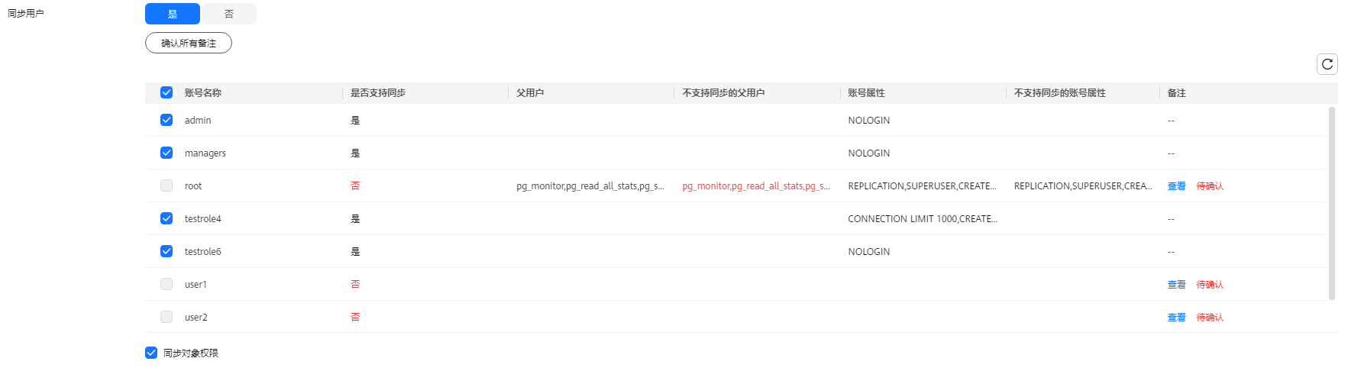Select 否 for 同步用户
Screen dimensions: 1348x371
tap(228, 14)
